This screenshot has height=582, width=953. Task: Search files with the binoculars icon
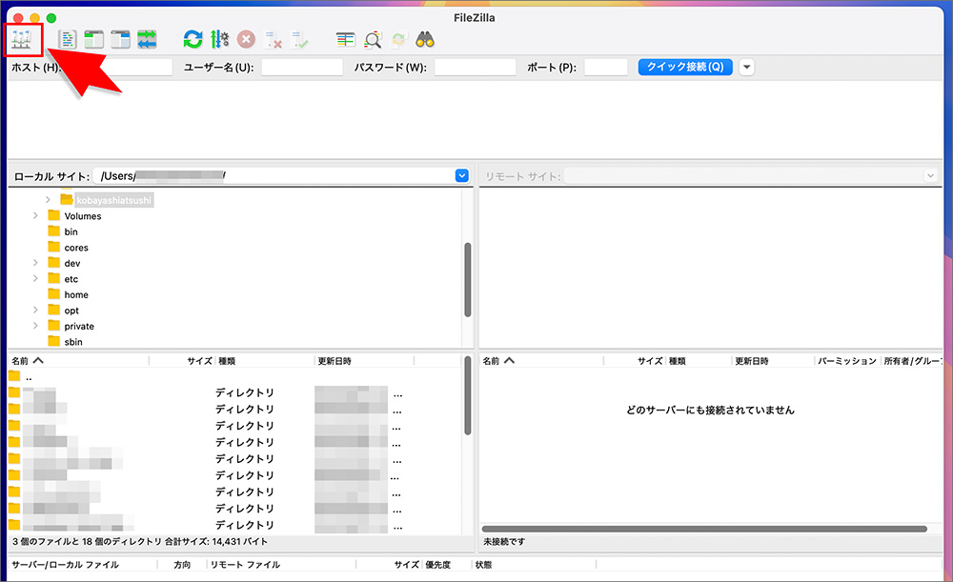tap(425, 40)
